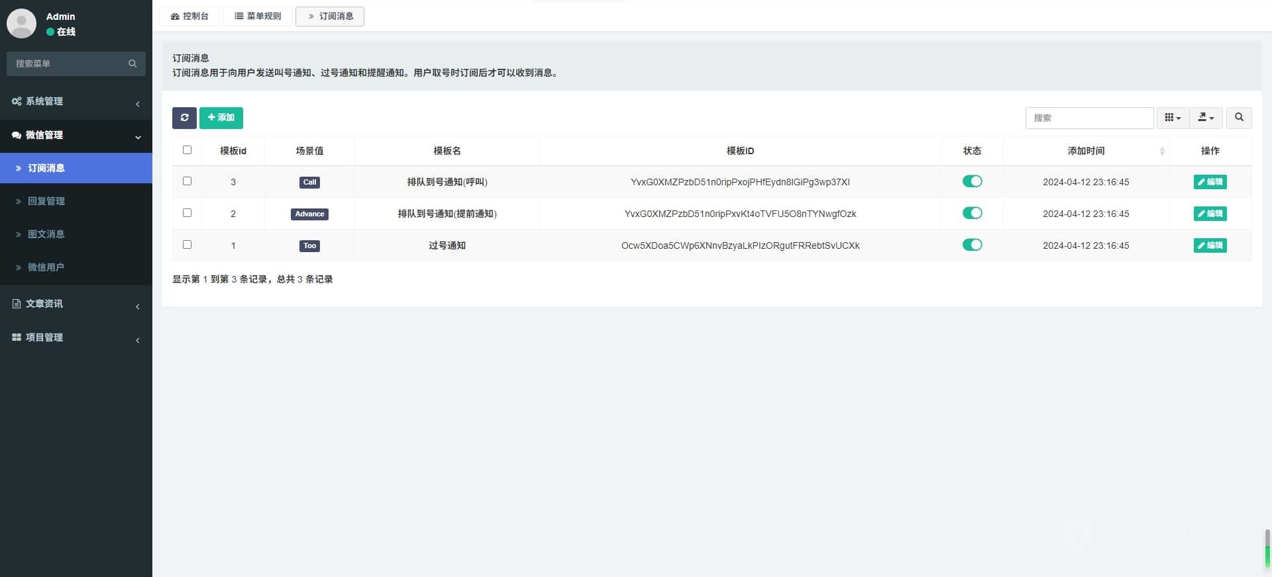Select checkbox for template id 2 row

(187, 213)
